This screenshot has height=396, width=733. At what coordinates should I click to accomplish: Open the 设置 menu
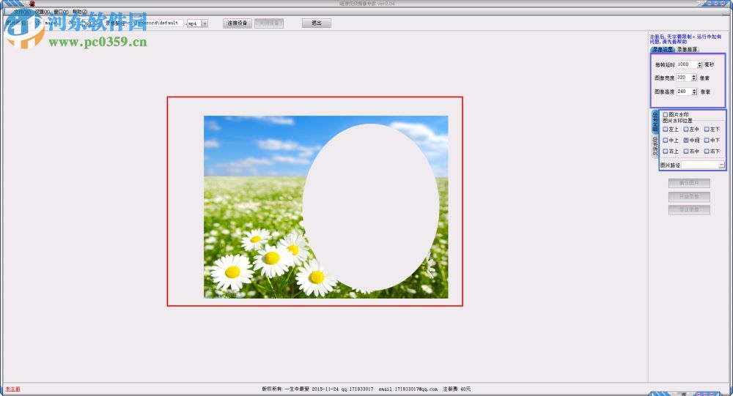[42, 12]
